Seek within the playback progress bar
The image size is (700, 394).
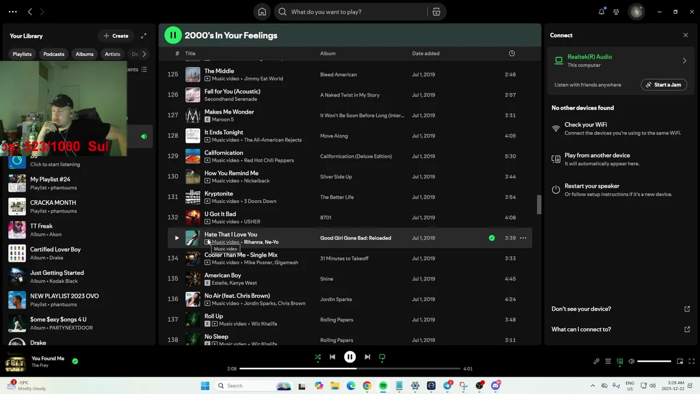350,369
